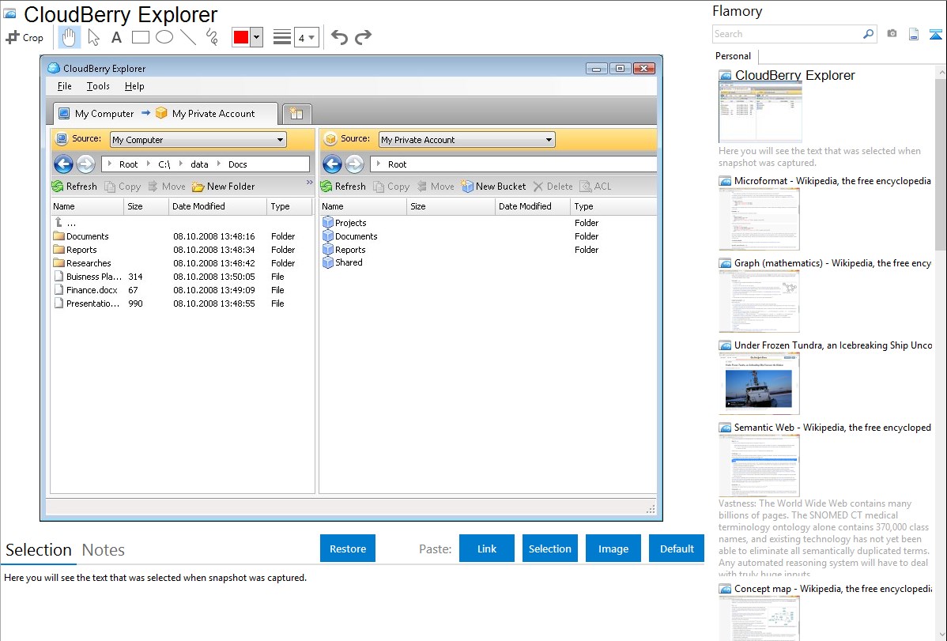The width and height of the screenshot is (947, 641).
Task: Undo the last annotation
Action: click(339, 37)
